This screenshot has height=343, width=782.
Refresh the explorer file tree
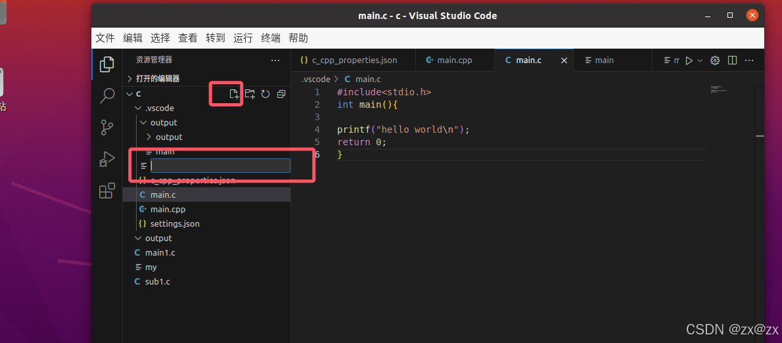click(x=265, y=94)
